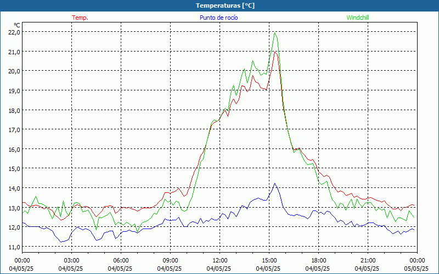Click the 17,0 y-axis label

pyautogui.click(x=14, y=129)
